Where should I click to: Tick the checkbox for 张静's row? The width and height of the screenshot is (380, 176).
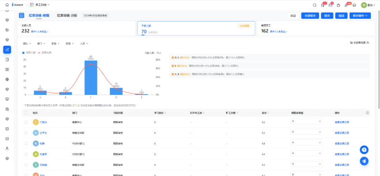point(26,143)
